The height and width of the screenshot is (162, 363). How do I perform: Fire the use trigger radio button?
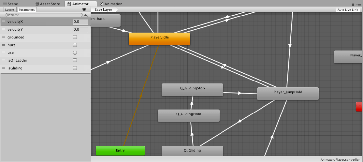75,53
